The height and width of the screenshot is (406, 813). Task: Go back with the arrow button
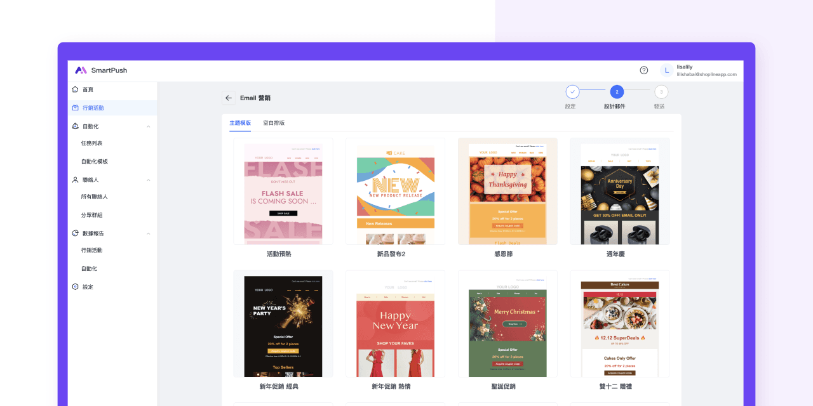pyautogui.click(x=229, y=98)
